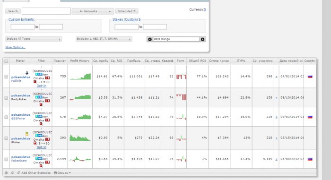Sort by the Profit History column header
331x180 pixels.
point(80,61)
